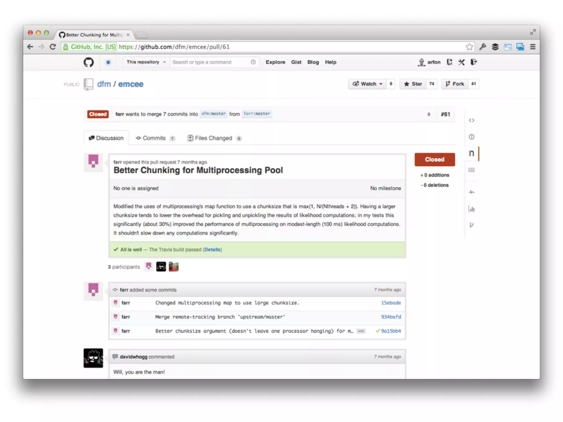Screen dimensions: 563x422
Task: Expand the Watch dropdown button
Action: point(368,84)
